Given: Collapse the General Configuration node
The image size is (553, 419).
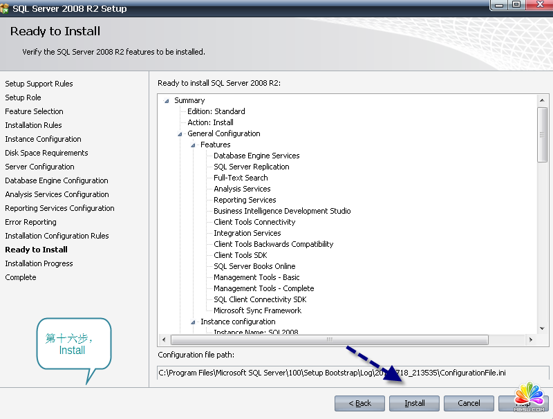Looking at the screenshot, I should 180,134.
